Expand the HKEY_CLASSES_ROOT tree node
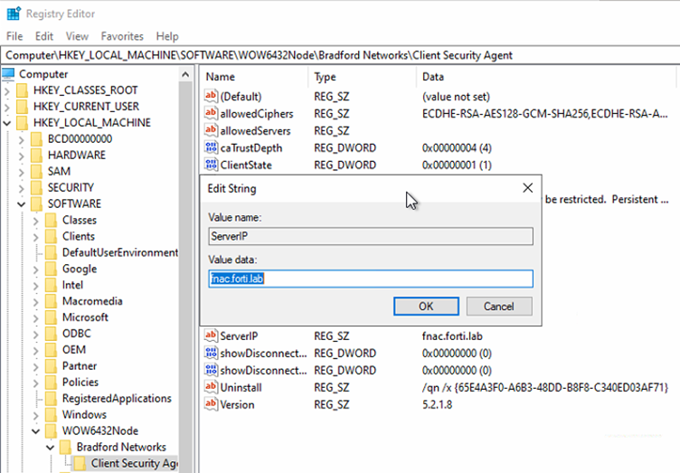Image resolution: width=680 pixels, height=473 pixels. coord(8,90)
